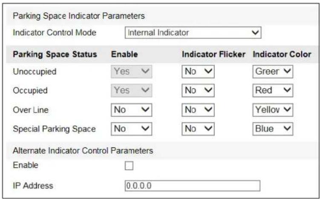
Task: Open the Indicator Control Mode dropdown
Action: (193, 32)
